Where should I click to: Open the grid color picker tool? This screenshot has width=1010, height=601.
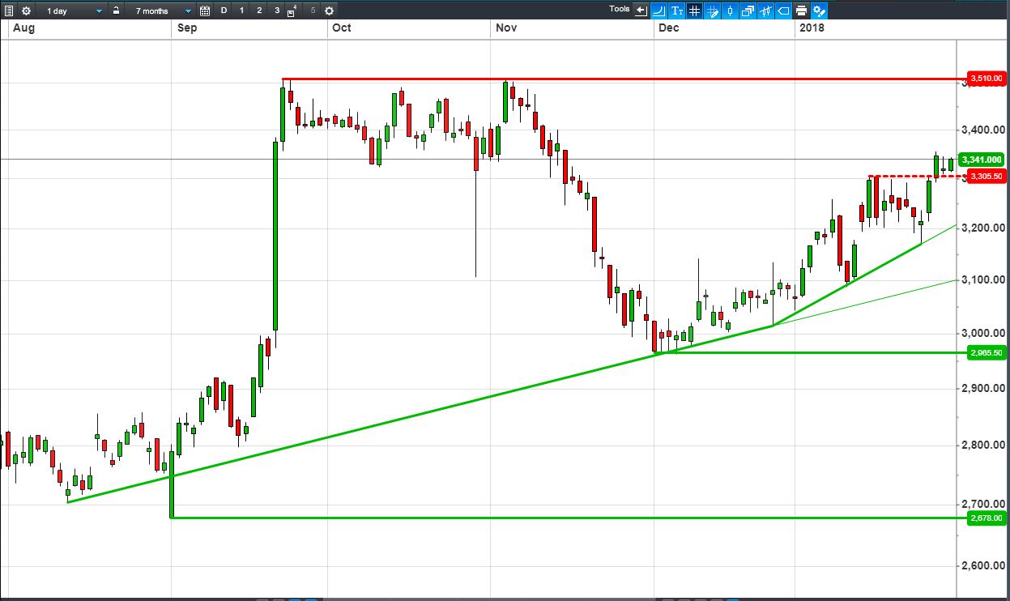[713, 11]
